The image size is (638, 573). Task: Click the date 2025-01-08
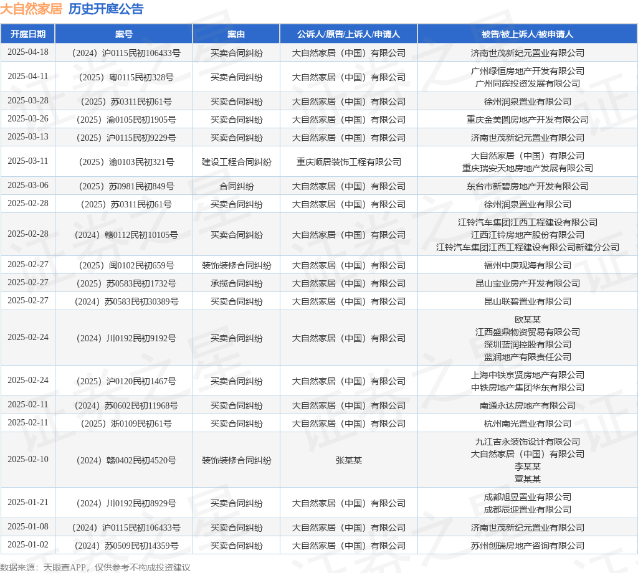coord(27,527)
